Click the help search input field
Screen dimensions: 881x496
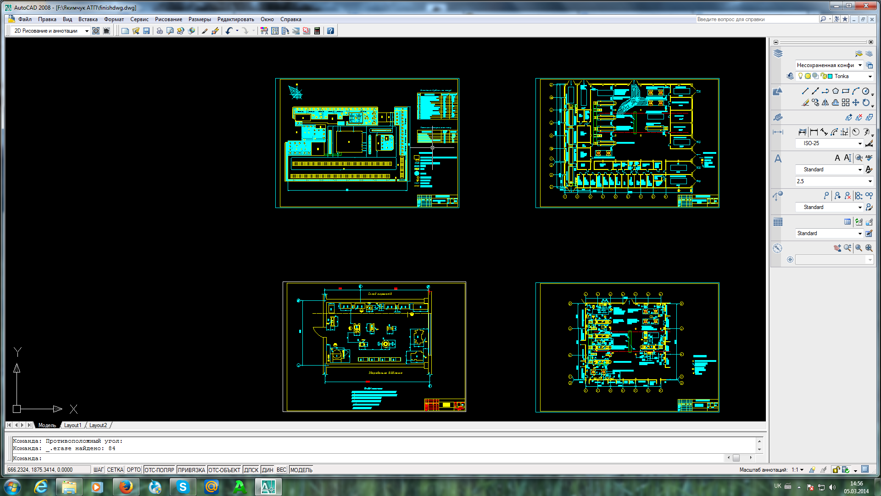click(x=757, y=19)
